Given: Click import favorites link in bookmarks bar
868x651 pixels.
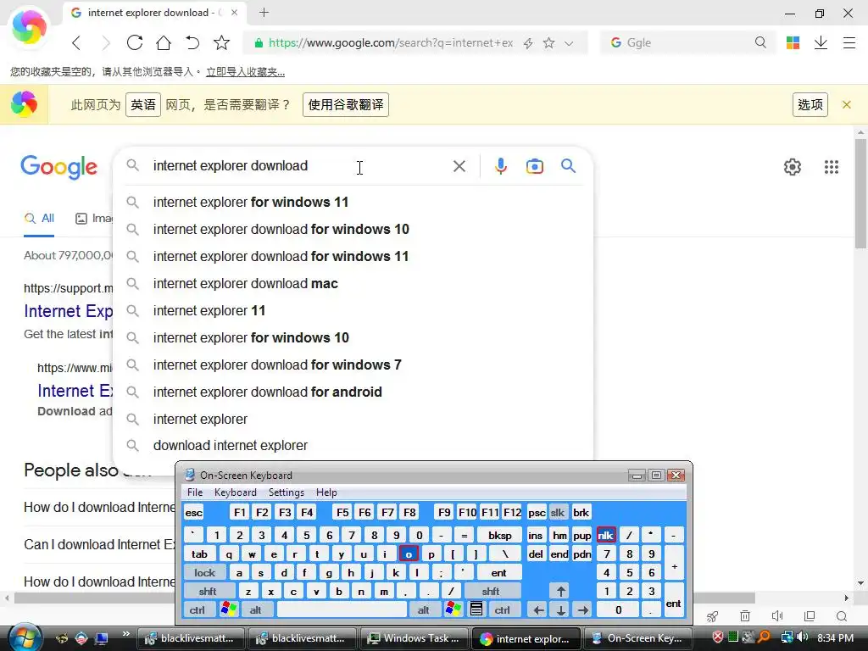Looking at the screenshot, I should click(x=245, y=72).
